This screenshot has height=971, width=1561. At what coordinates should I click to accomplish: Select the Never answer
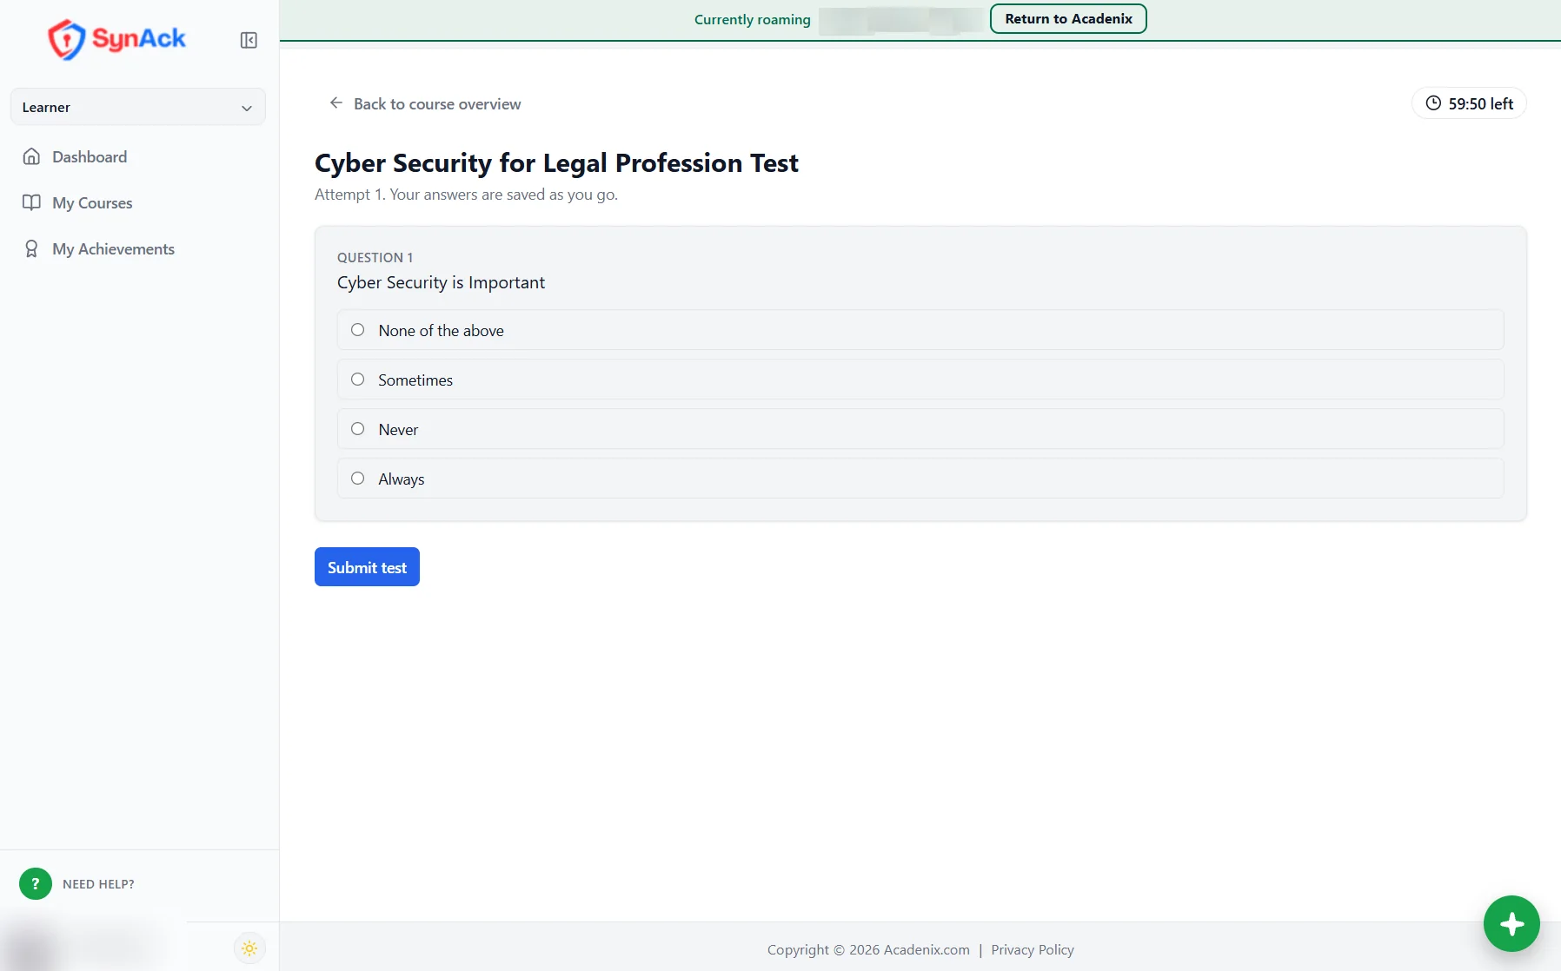[920, 429]
